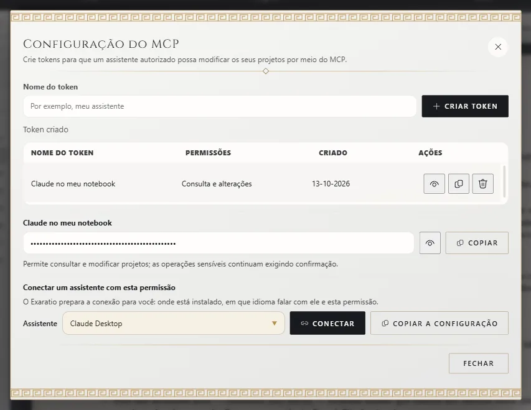Viewport: 531px width, 410px height.
Task: Show the masked token value below the table
Action: click(x=430, y=243)
